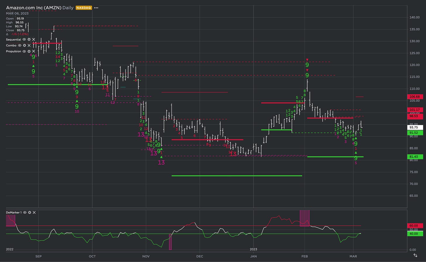Click the OCT label on time axis
The width and height of the screenshot is (426, 262).
point(92,256)
